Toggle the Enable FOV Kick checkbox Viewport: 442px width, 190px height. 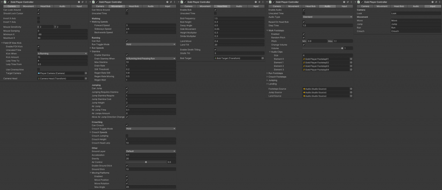(x=38, y=47)
